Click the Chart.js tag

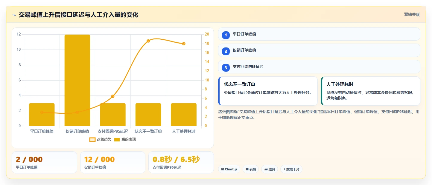pyautogui.click(x=229, y=169)
